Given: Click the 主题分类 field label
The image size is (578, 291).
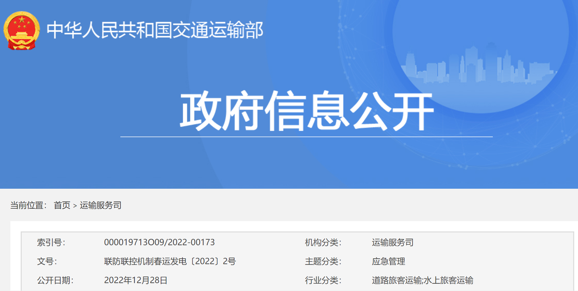Looking at the screenshot, I should [323, 262].
